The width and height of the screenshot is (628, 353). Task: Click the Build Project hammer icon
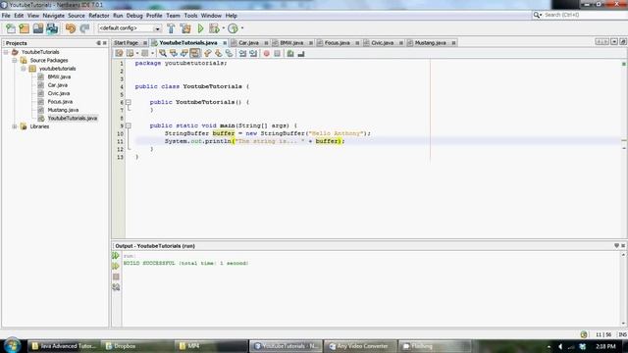tap(171, 28)
